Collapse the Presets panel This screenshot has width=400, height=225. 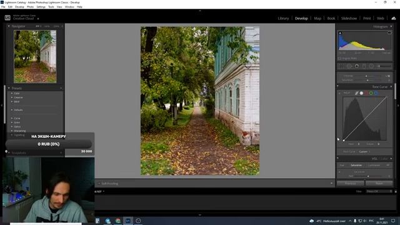tap(9, 88)
